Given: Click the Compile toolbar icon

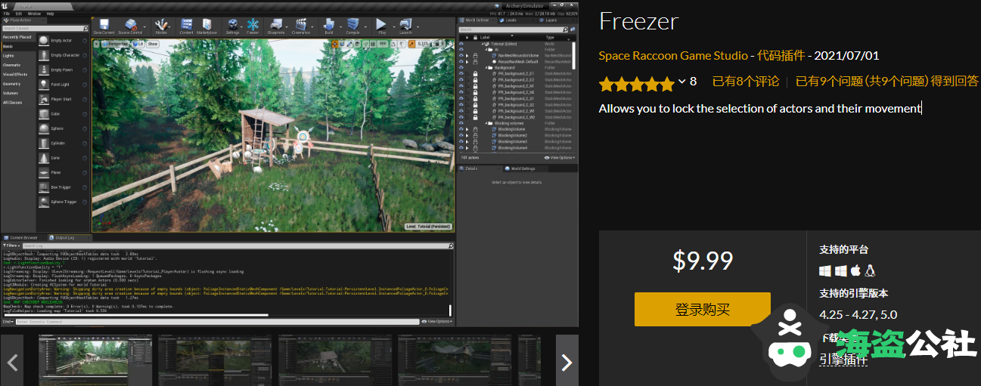Looking at the screenshot, I should [x=352, y=26].
